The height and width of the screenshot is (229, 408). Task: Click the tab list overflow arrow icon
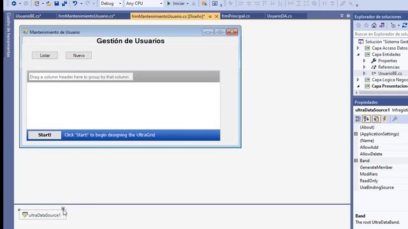click(342, 16)
